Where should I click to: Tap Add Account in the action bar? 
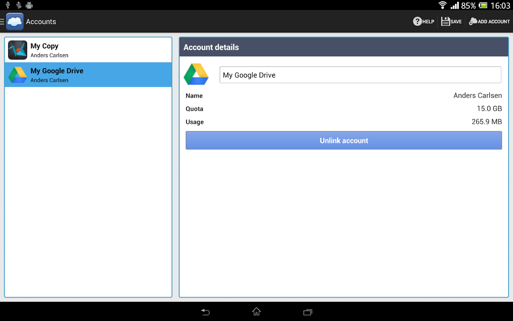coord(489,21)
